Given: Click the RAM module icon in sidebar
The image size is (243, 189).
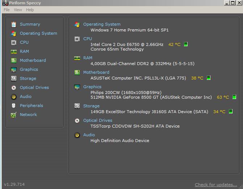Looking at the screenshot, I should 14,52.
